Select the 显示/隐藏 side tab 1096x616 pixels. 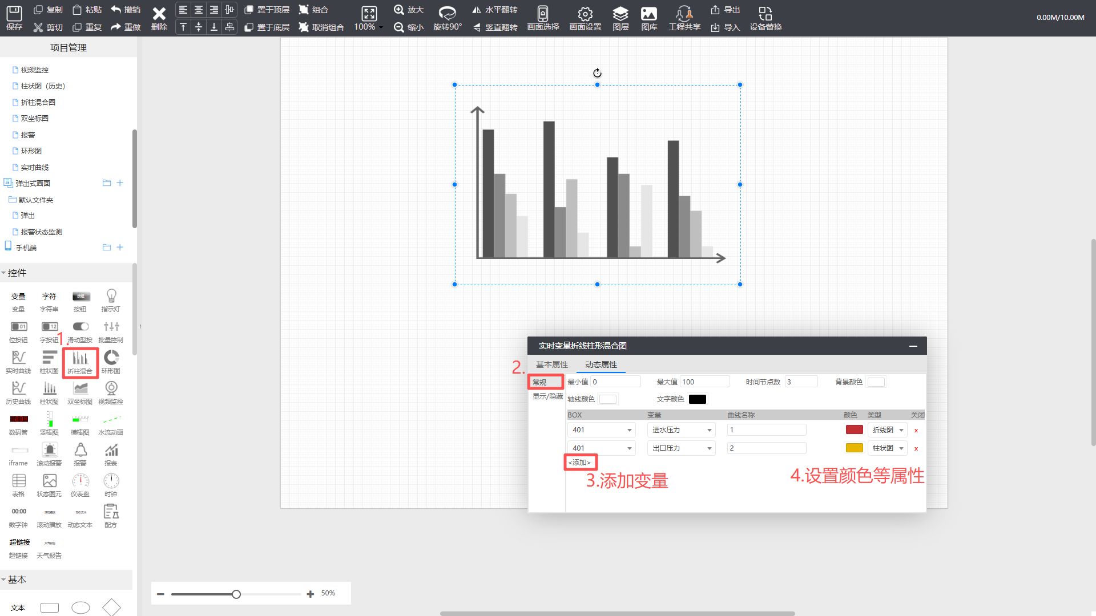[x=547, y=396]
